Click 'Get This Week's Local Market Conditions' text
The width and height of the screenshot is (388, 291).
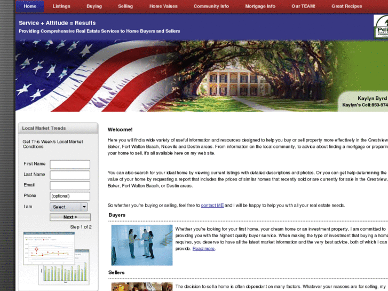point(53,144)
